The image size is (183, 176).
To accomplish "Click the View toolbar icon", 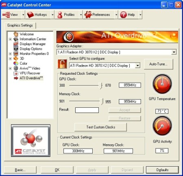I will pos(6,15).
